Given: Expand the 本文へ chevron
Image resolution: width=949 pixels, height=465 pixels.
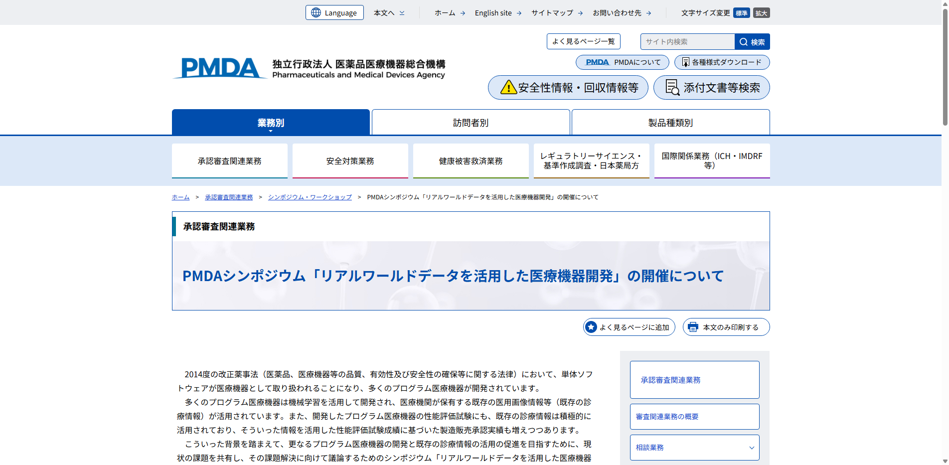Looking at the screenshot, I should (x=402, y=12).
